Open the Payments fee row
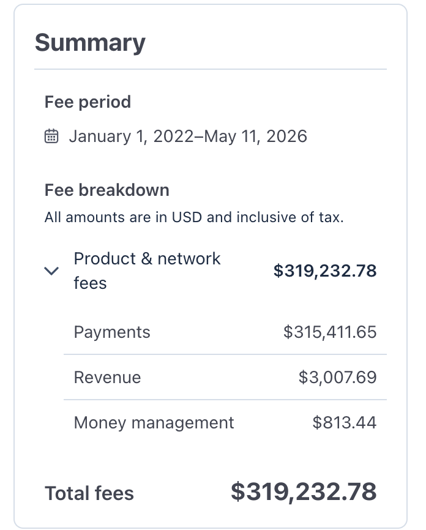The width and height of the screenshot is (426, 530). click(225, 332)
